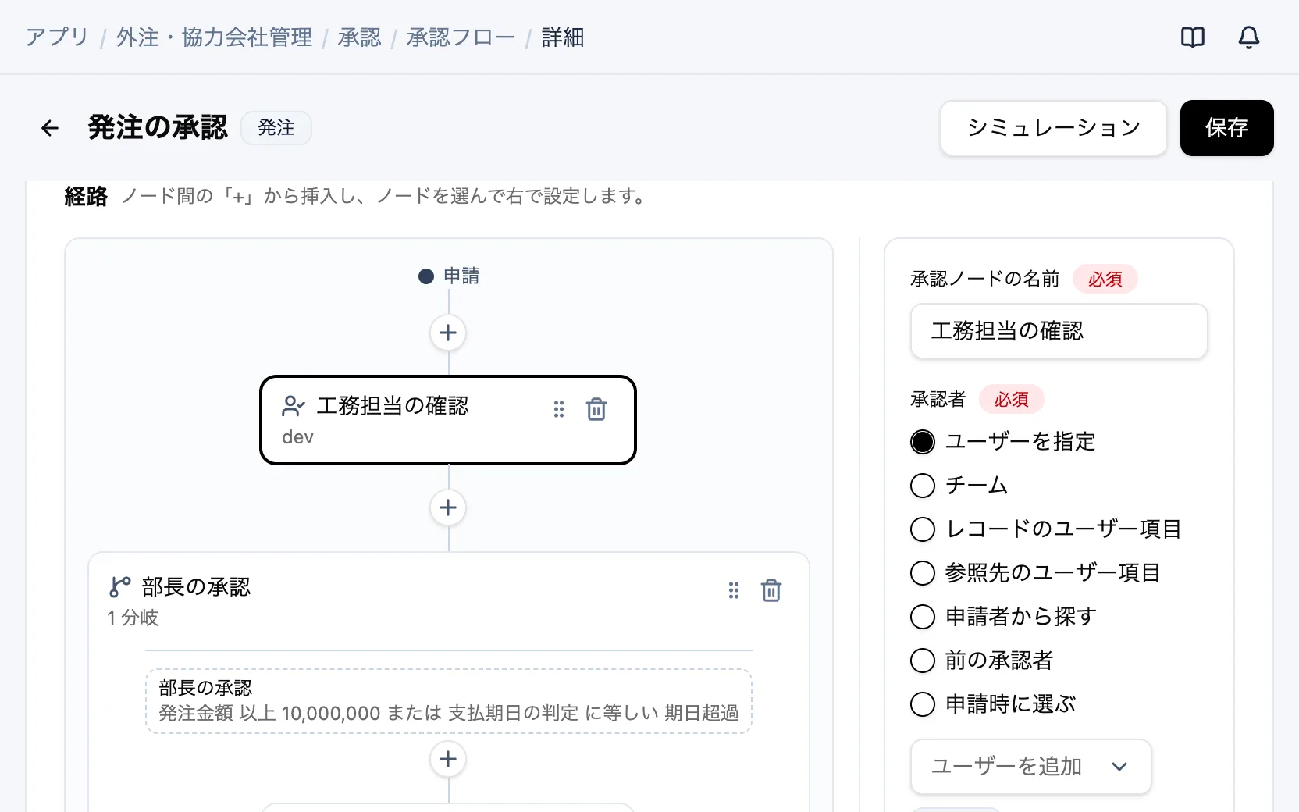
Task: Choose 申請者から探す as approver
Action: pyautogui.click(x=923, y=617)
